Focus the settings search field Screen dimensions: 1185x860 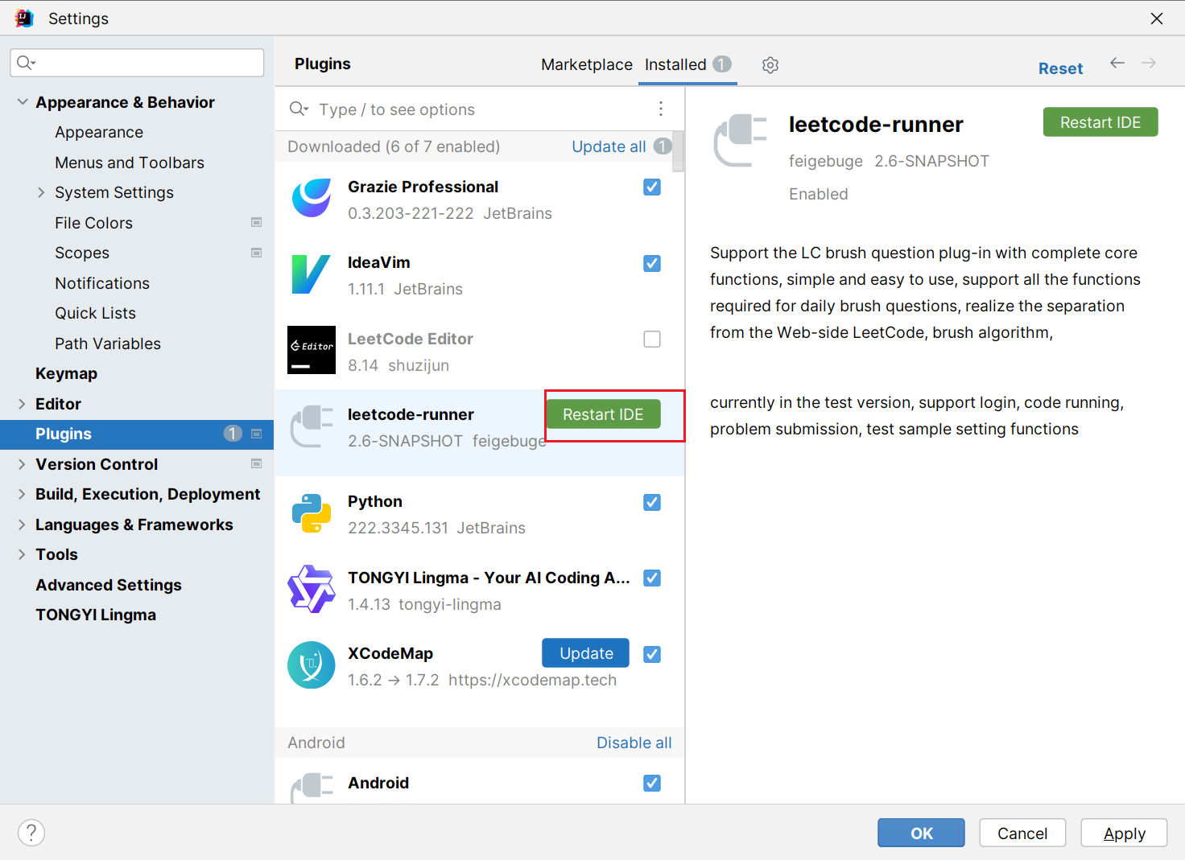(137, 63)
